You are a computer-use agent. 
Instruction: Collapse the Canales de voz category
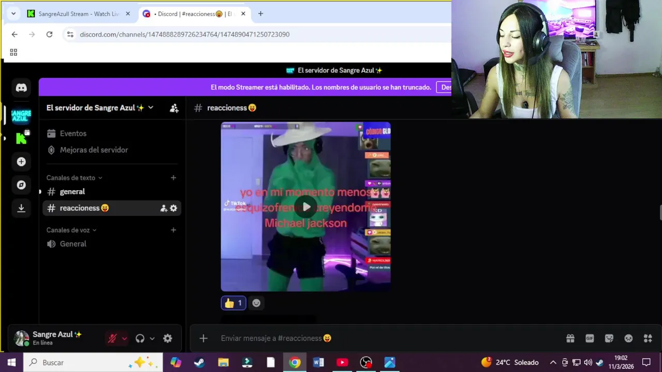71,230
